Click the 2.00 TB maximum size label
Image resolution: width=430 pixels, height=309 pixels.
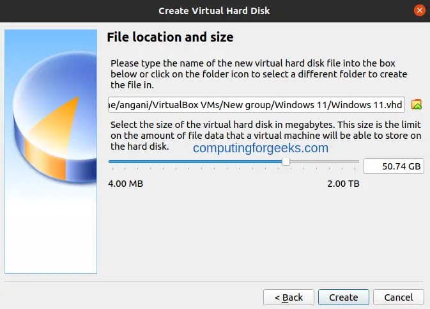[x=343, y=184]
